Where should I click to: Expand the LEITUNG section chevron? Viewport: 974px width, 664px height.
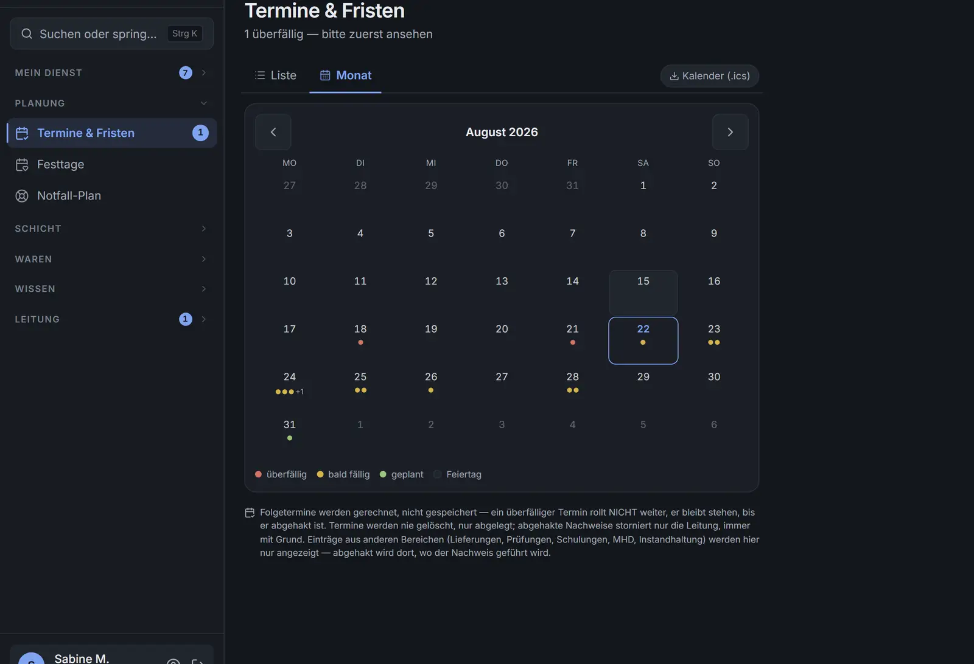click(x=203, y=319)
